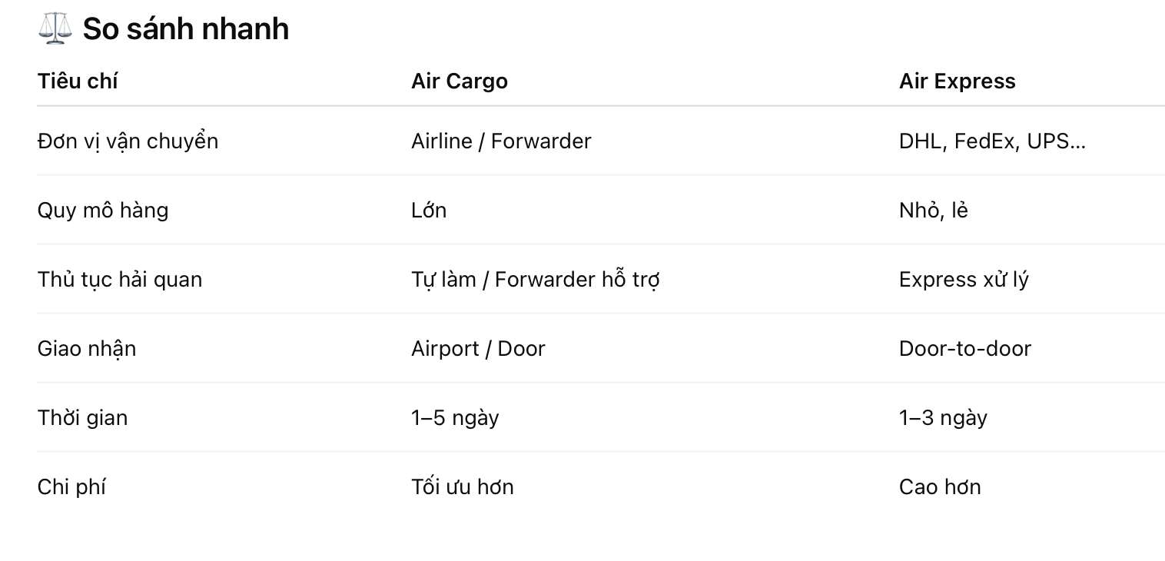The width and height of the screenshot is (1165, 561).
Task: Click the "Thủ tục hải quan" row label
Action: 120,280
